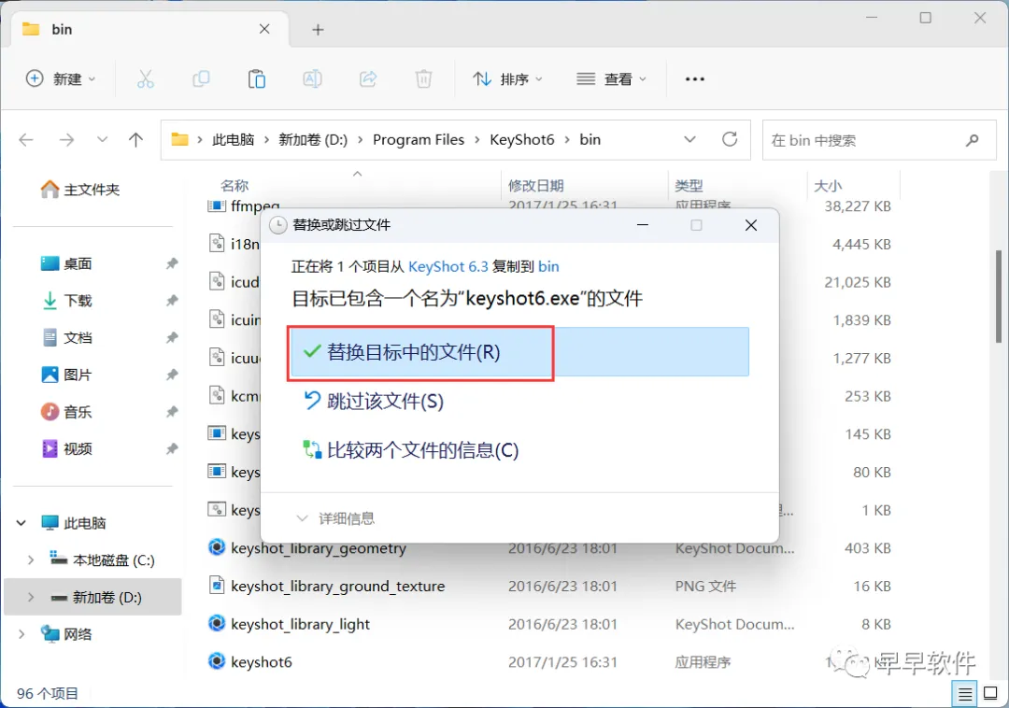Click the pin icon next to 视频
This screenshot has width=1009, height=708.
coord(172,449)
